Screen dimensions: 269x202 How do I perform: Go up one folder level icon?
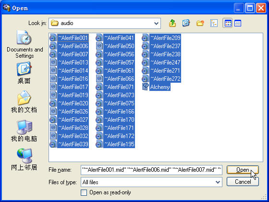pyautogui.click(x=172, y=23)
